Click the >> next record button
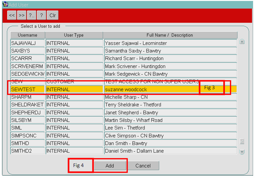255x178 pixels. click(22, 15)
